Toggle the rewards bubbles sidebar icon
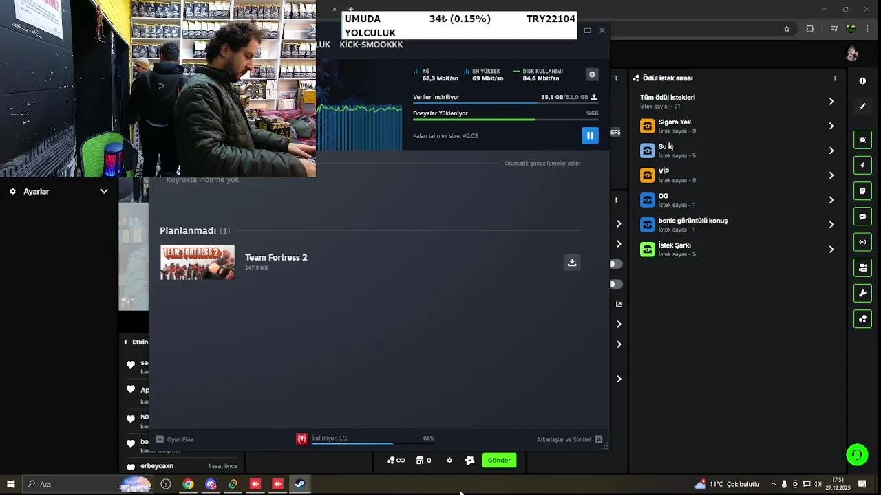The height and width of the screenshot is (495, 881). [862, 319]
